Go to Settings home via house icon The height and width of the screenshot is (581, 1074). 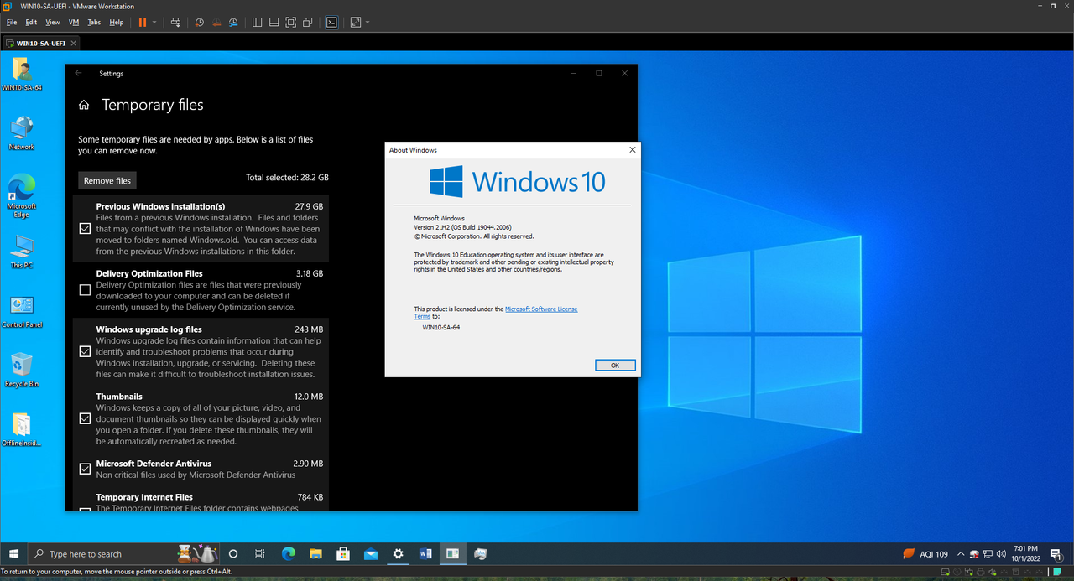(84, 105)
